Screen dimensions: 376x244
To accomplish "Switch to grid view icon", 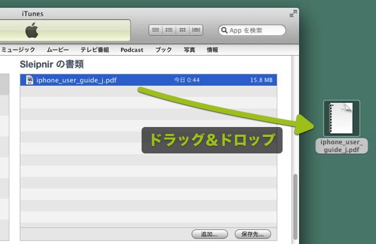I will [x=183, y=30].
